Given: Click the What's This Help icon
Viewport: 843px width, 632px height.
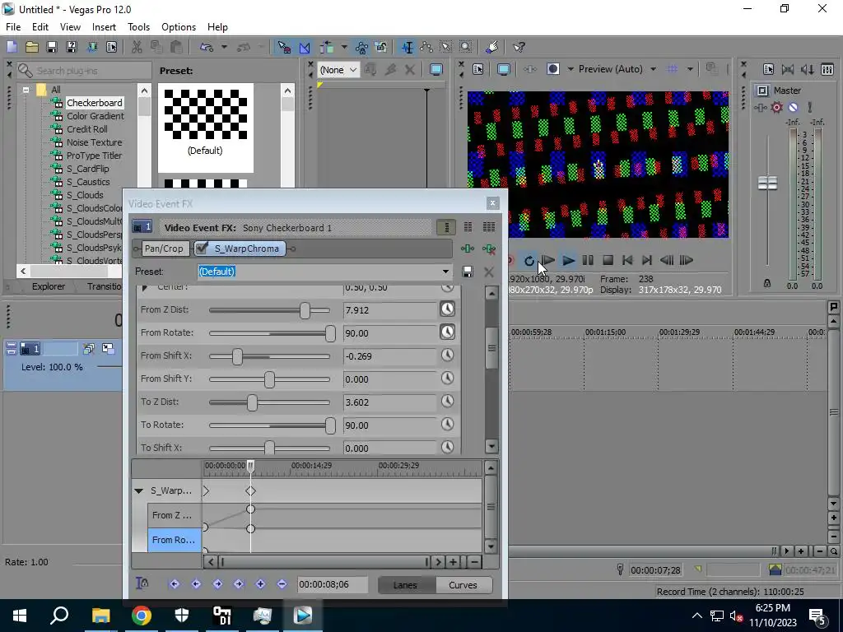Looking at the screenshot, I should [519, 47].
